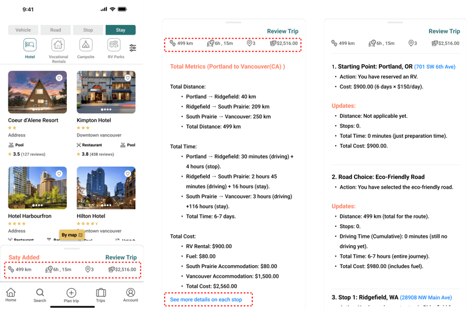467x310 pixels.
Task: Tap the cost icon in the Starting Point panel
Action: [435, 43]
